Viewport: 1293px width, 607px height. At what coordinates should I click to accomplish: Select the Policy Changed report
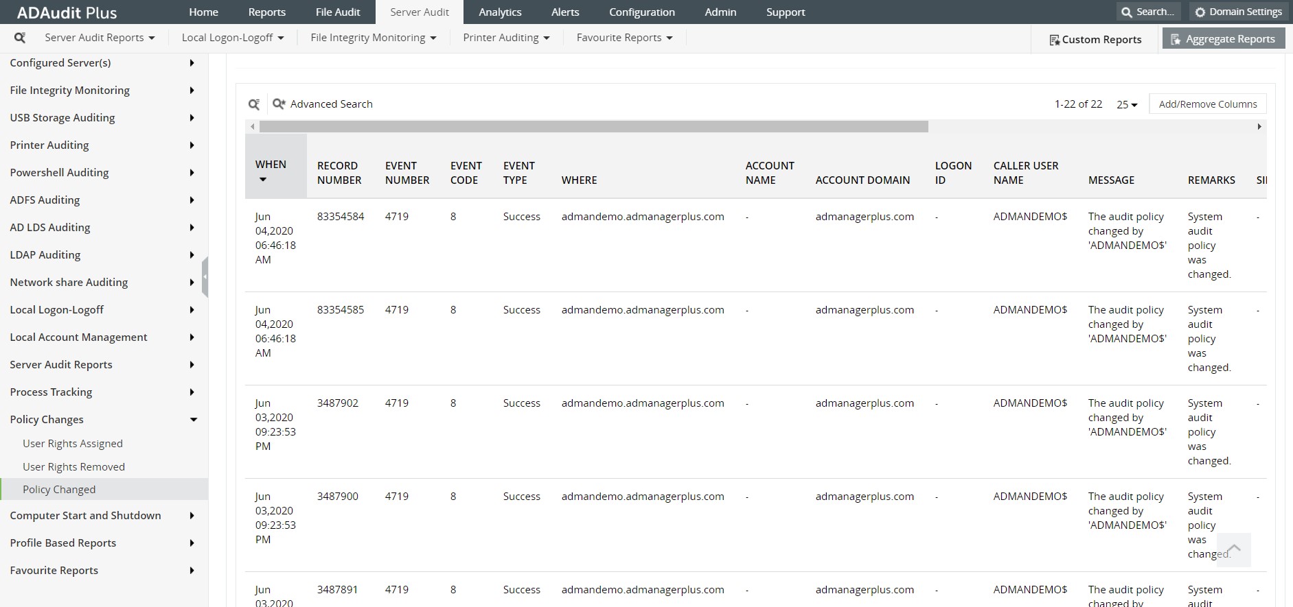[104, 490]
